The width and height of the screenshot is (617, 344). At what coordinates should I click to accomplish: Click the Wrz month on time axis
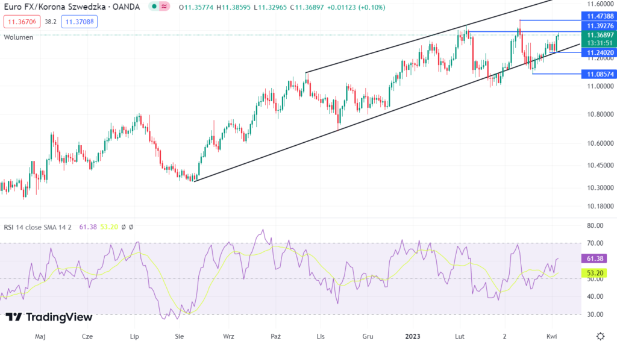pyautogui.click(x=228, y=336)
